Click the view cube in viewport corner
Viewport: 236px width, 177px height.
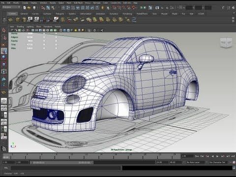pos(226,43)
